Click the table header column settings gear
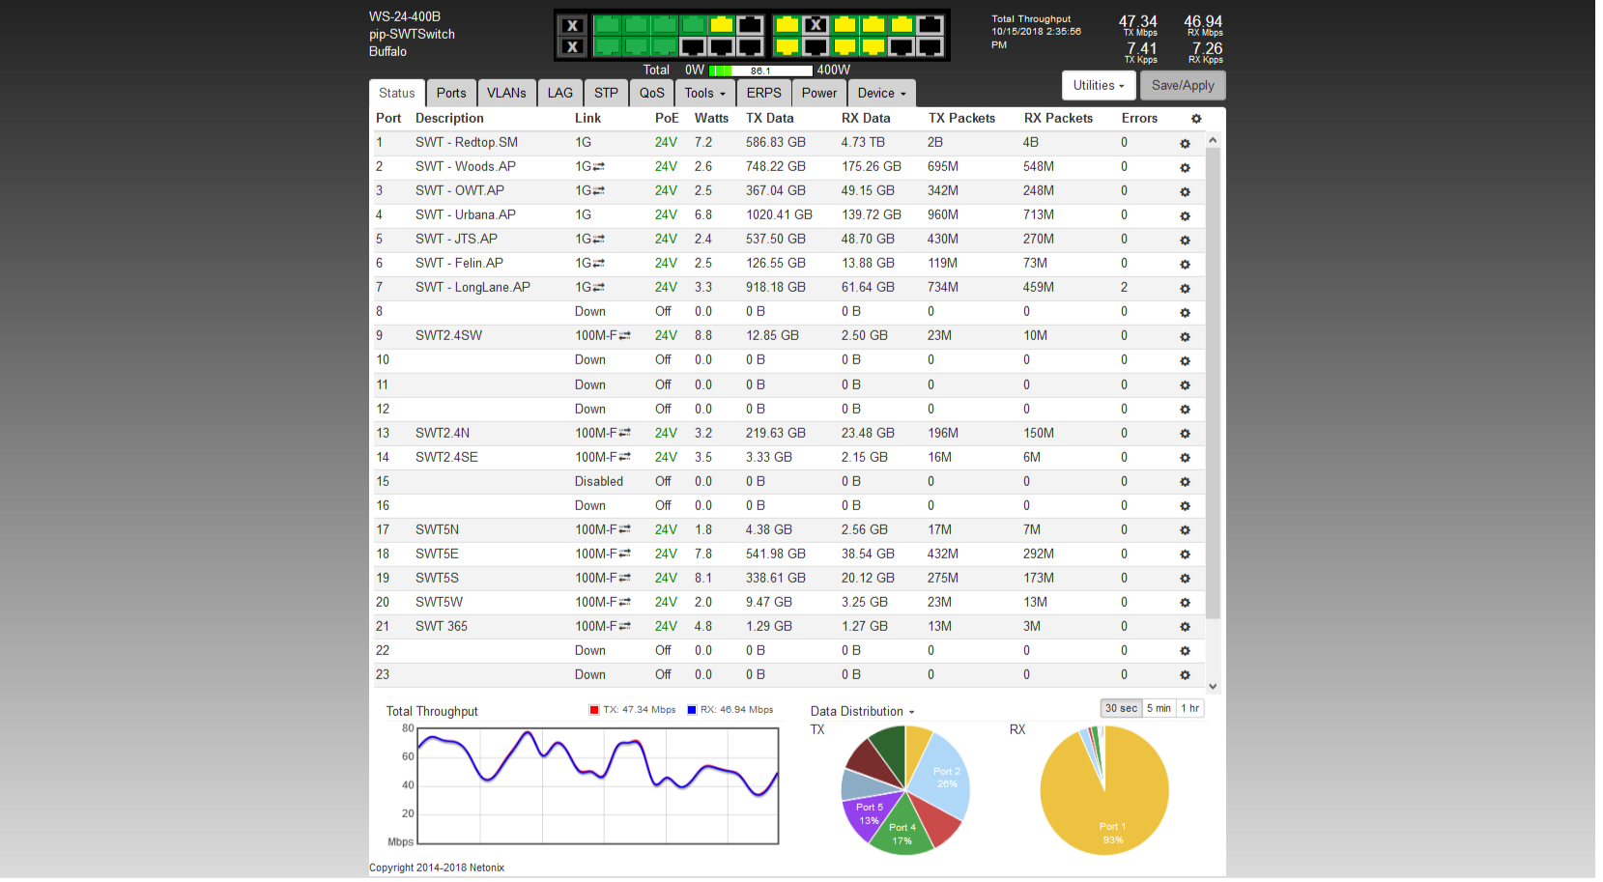The width and height of the screenshot is (1603, 882). coord(1196,119)
